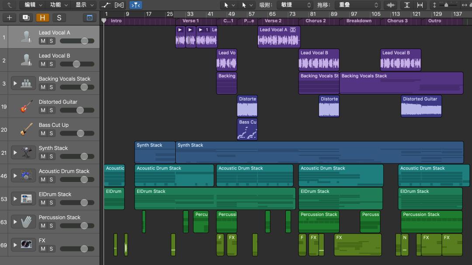472x265 pixels.
Task: Click the Distorted Guitar track instrument icon
Action: click(x=26, y=106)
